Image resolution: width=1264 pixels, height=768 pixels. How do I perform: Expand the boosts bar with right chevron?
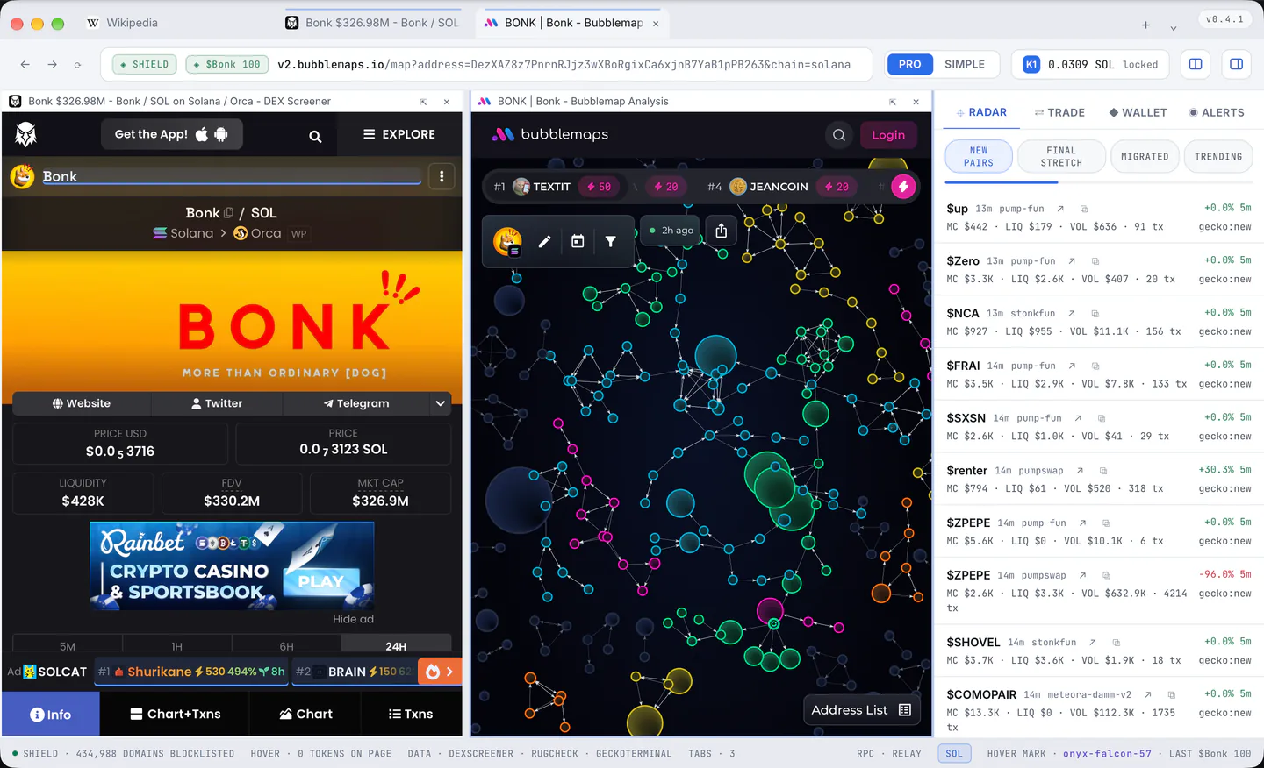(x=449, y=672)
